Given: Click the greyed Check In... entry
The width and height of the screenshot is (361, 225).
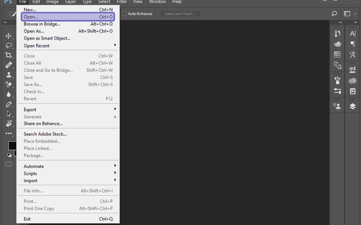Looking at the screenshot, I should (x=68, y=92).
